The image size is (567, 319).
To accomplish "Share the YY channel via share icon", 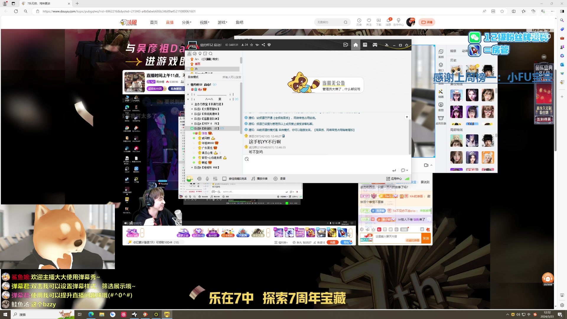I will 263,45.
